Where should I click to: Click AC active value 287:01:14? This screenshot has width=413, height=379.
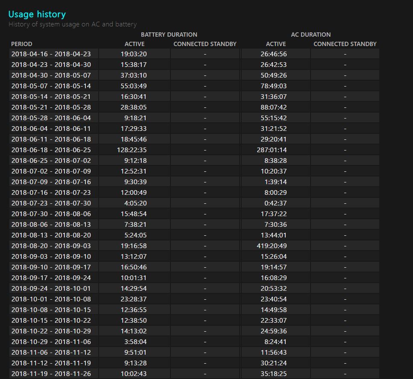272,150
